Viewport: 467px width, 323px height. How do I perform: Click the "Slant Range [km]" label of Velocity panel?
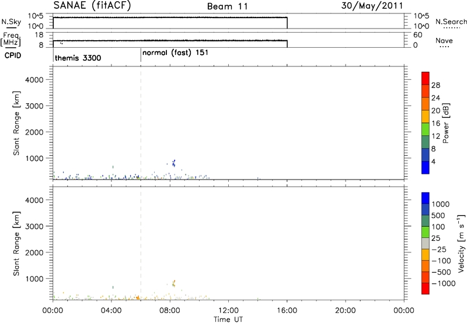click(x=16, y=244)
